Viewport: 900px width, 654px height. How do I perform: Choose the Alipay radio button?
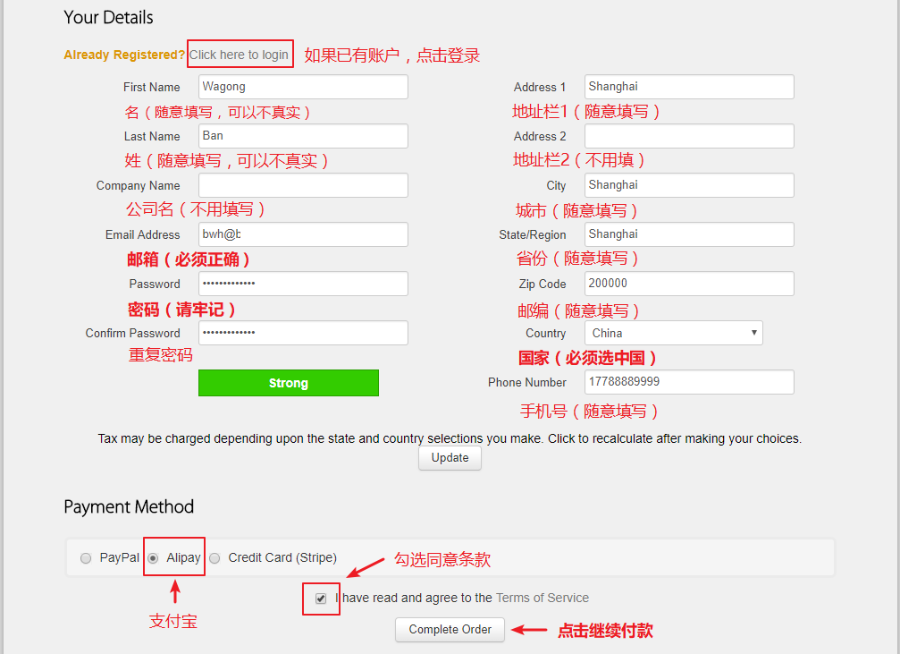click(153, 558)
